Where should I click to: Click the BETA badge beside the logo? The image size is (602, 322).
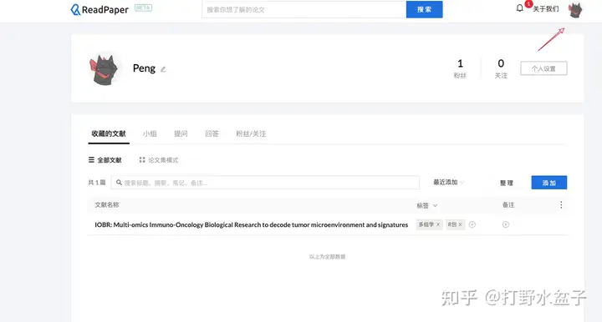tap(143, 8)
